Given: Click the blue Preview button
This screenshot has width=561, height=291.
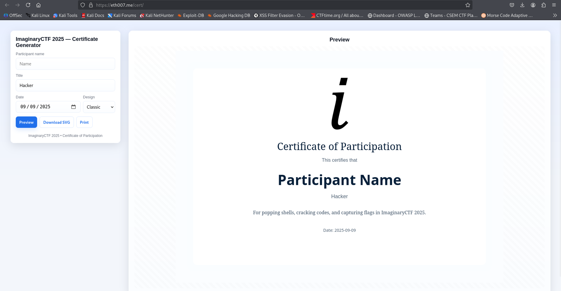Looking at the screenshot, I should (x=26, y=122).
